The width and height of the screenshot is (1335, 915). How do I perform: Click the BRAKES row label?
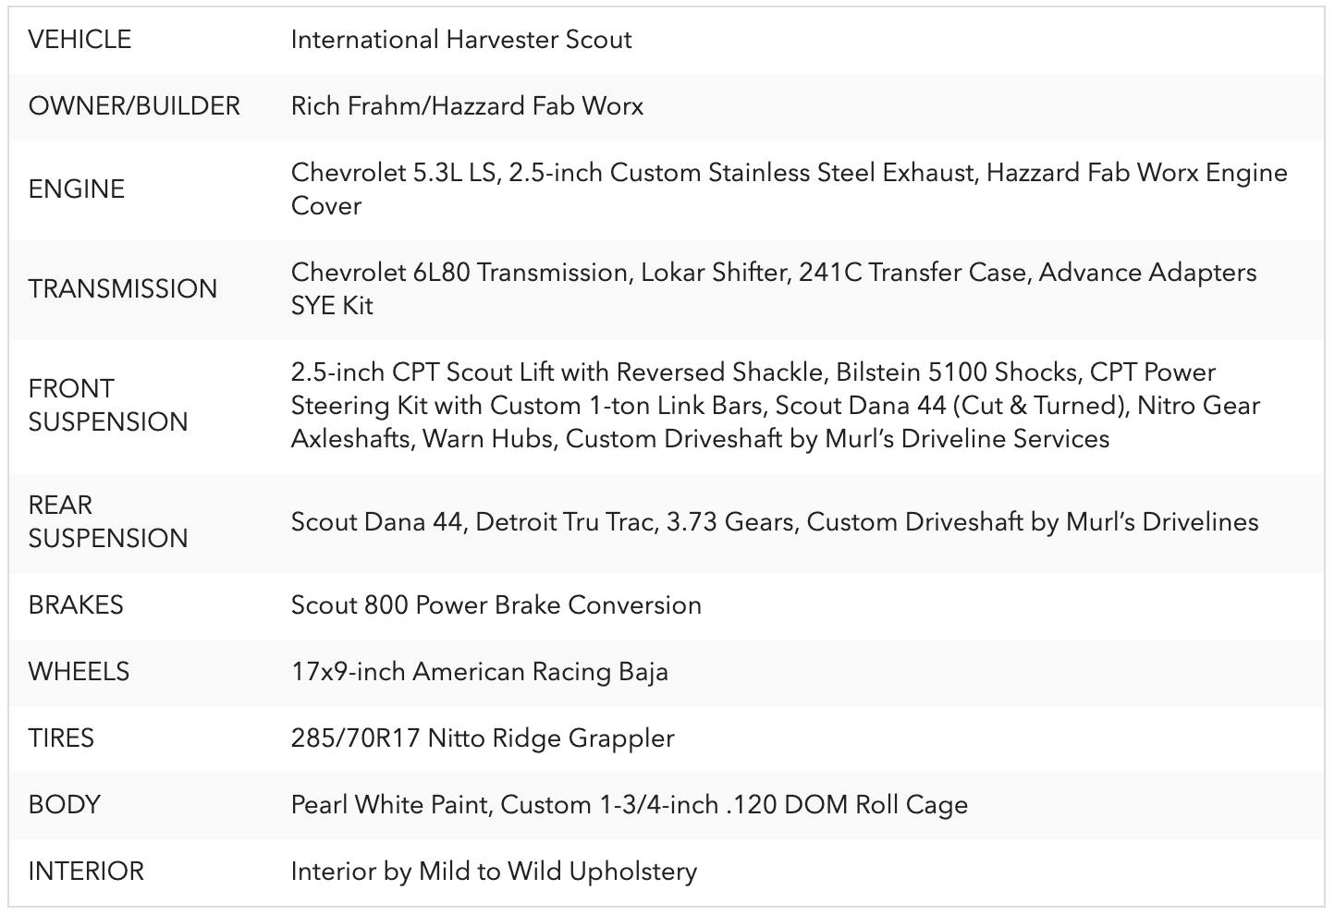[76, 605]
